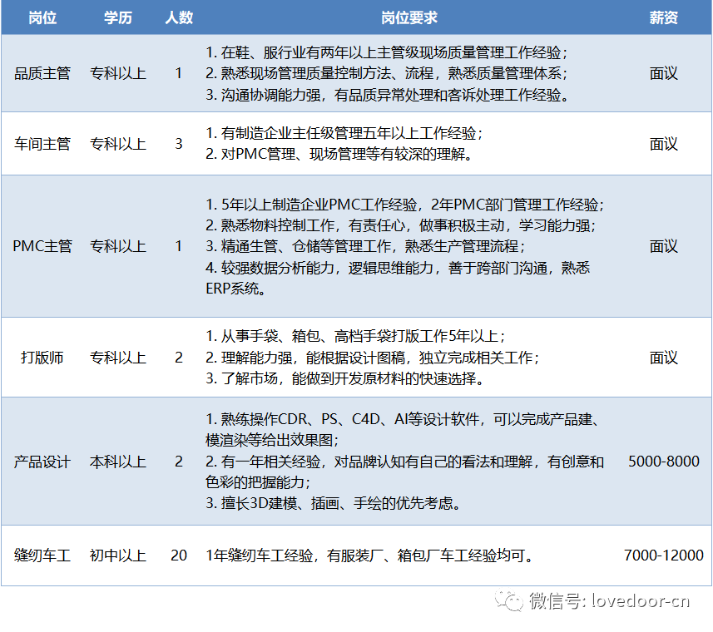Image resolution: width=713 pixels, height=632 pixels.
Task: Click the line 有制造企业主任级管理五年以上工作经验
Action: pyautogui.click(x=344, y=133)
